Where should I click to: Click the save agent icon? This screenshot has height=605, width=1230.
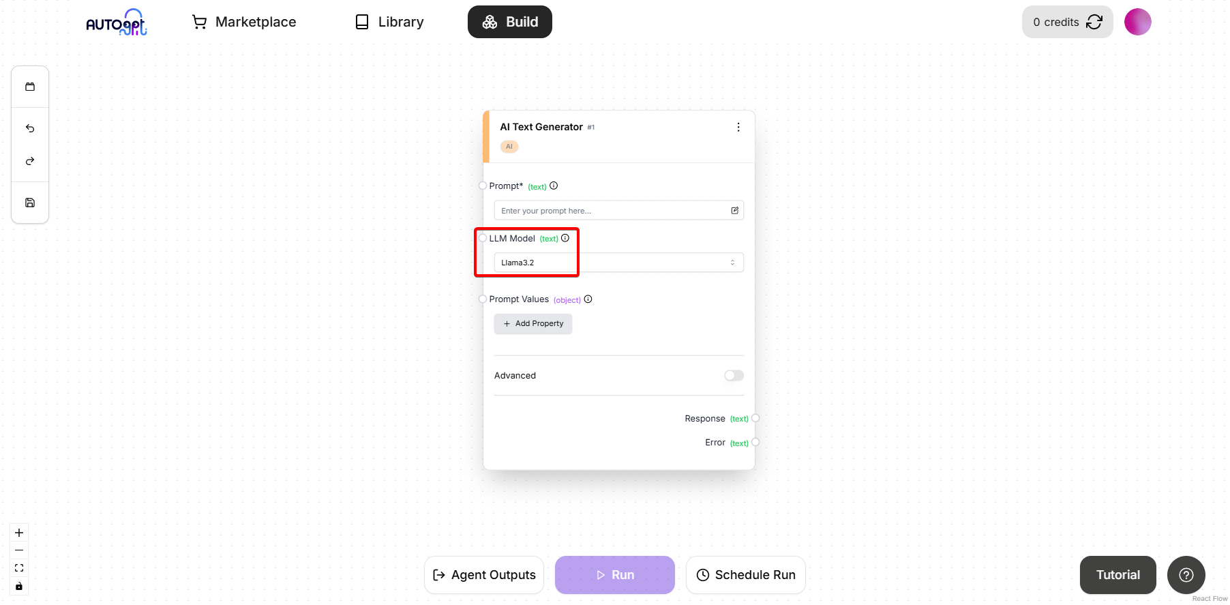point(30,203)
